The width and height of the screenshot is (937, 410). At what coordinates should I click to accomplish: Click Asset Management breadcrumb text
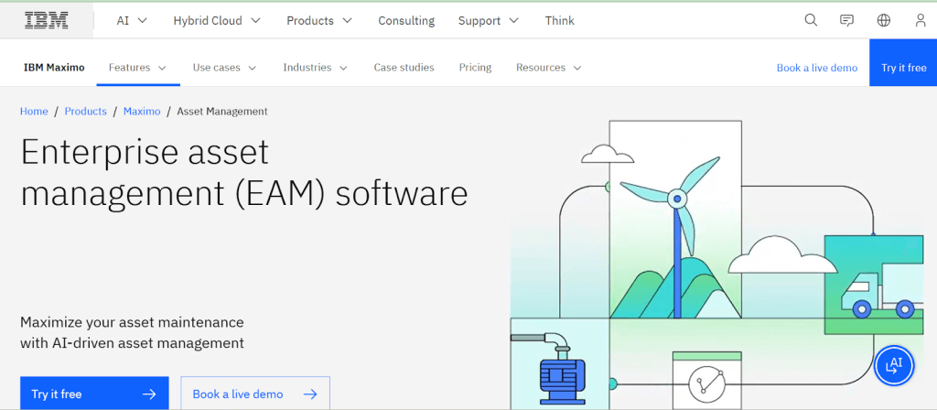222,111
